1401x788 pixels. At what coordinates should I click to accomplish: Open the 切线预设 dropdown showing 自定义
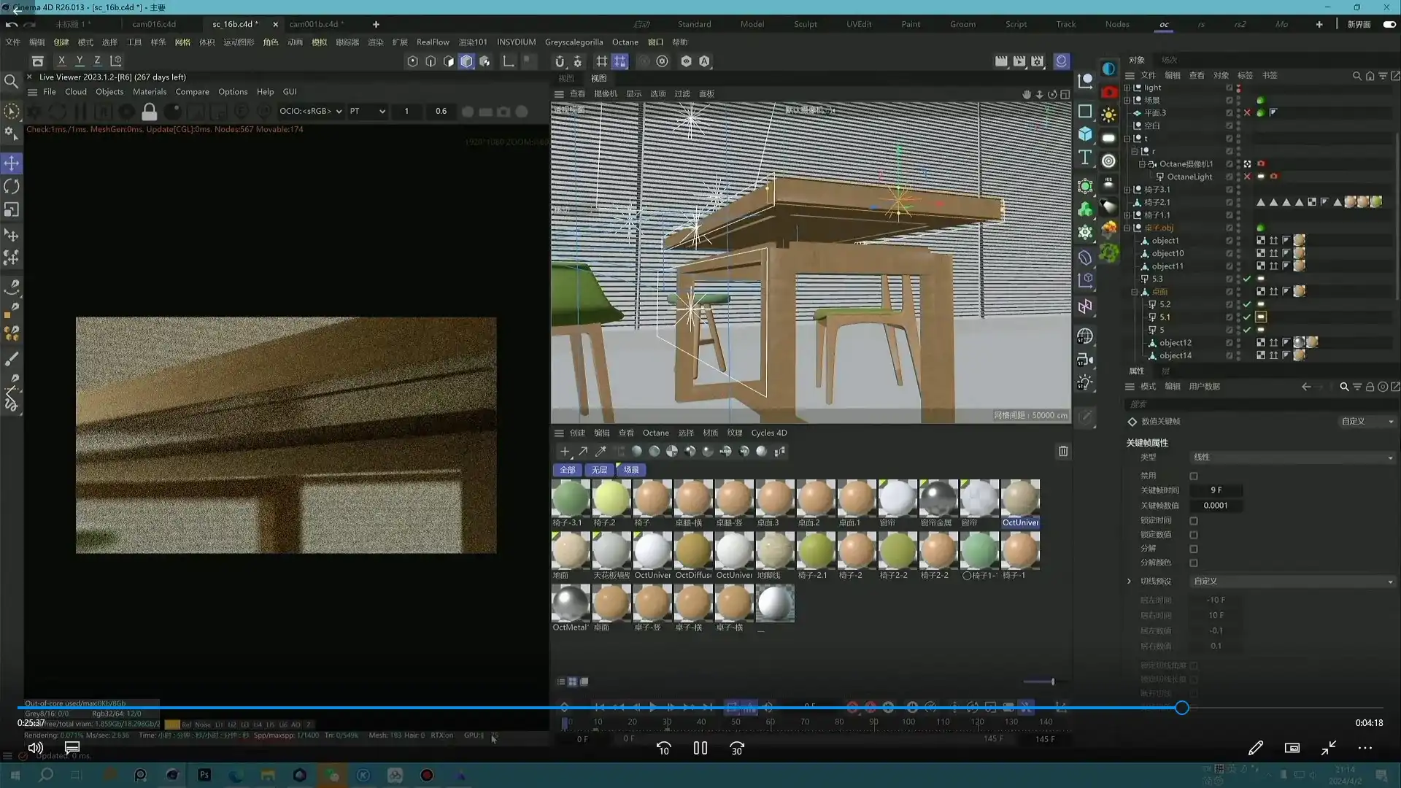point(1292,581)
